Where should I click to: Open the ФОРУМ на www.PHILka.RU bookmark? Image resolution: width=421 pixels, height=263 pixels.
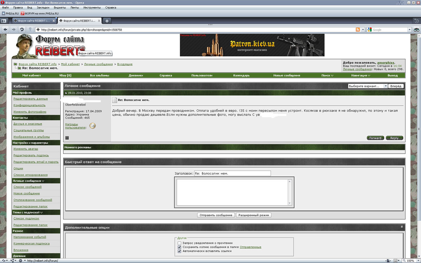click(40, 13)
